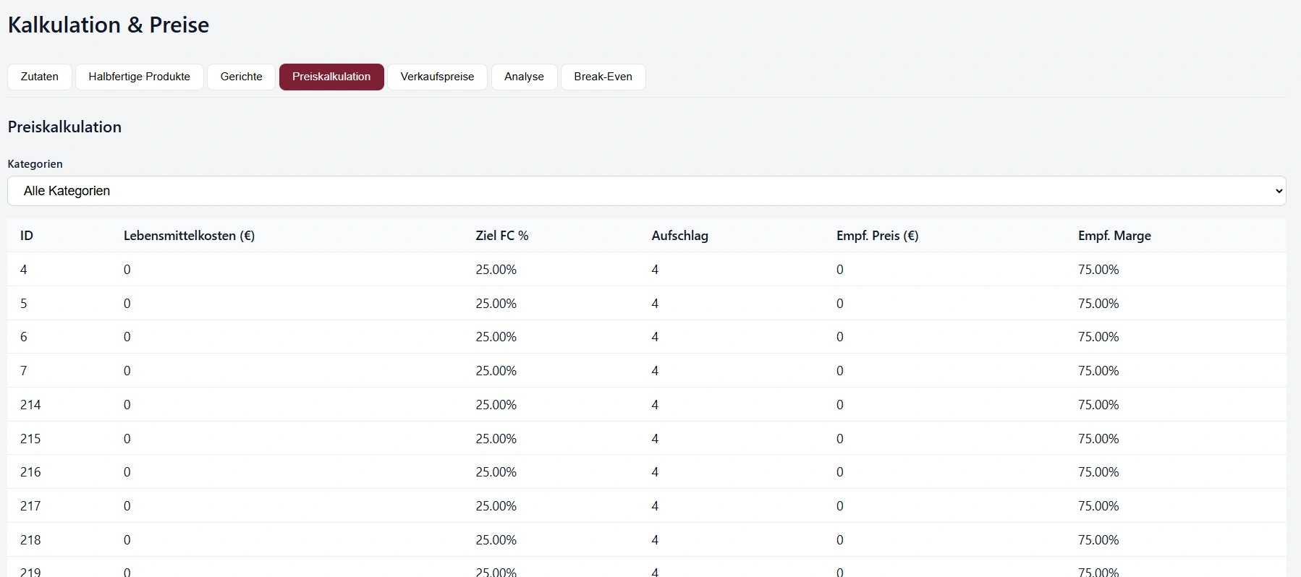Click the Empf. Marge column header
Screen dimensions: 1301x577
(x=1114, y=236)
